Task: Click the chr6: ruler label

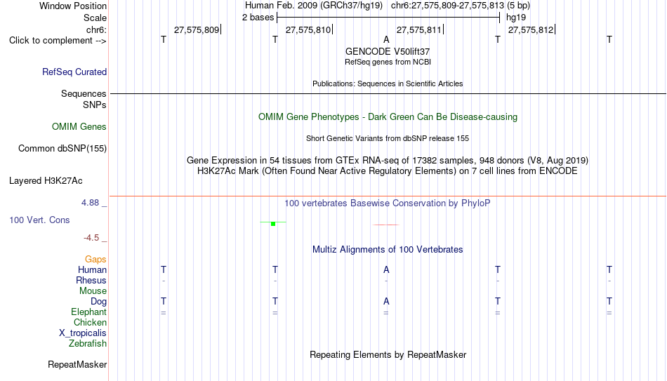Action: (x=97, y=29)
